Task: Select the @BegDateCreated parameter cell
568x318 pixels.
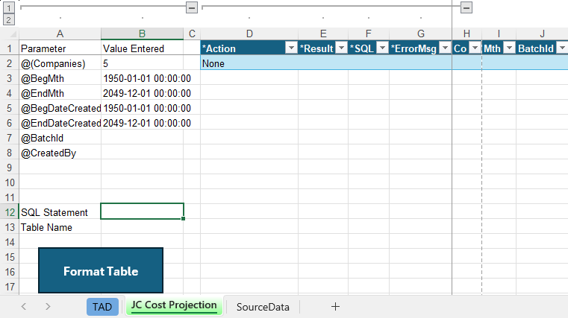Action: (x=60, y=108)
